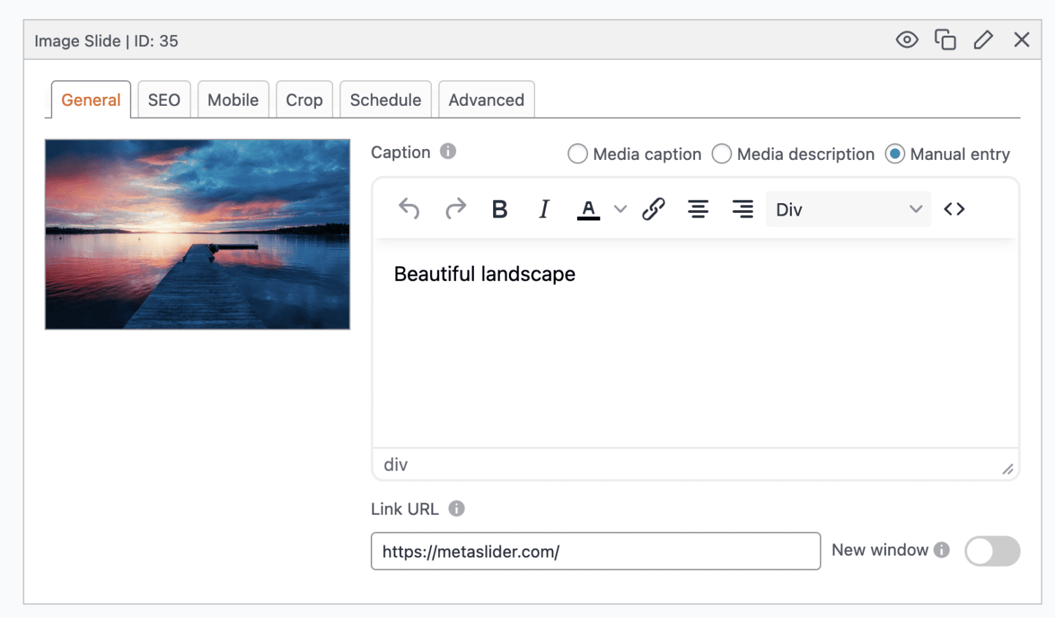Select the Media caption radio button
This screenshot has width=1055, height=618.
pos(578,154)
